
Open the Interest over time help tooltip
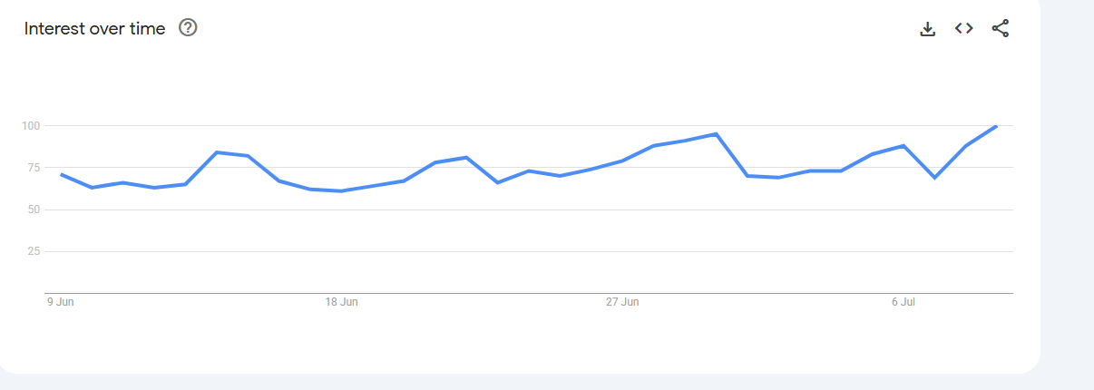coord(188,28)
